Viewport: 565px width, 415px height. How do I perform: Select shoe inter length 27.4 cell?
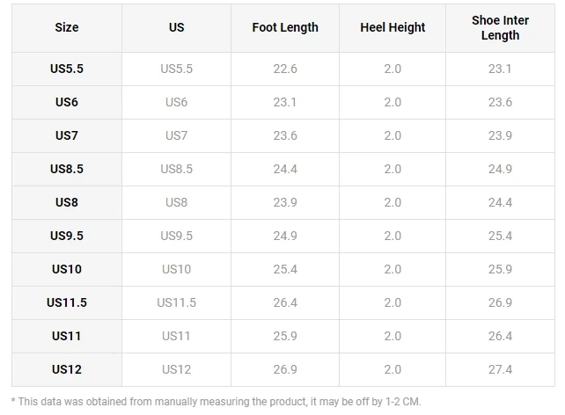tap(500, 369)
